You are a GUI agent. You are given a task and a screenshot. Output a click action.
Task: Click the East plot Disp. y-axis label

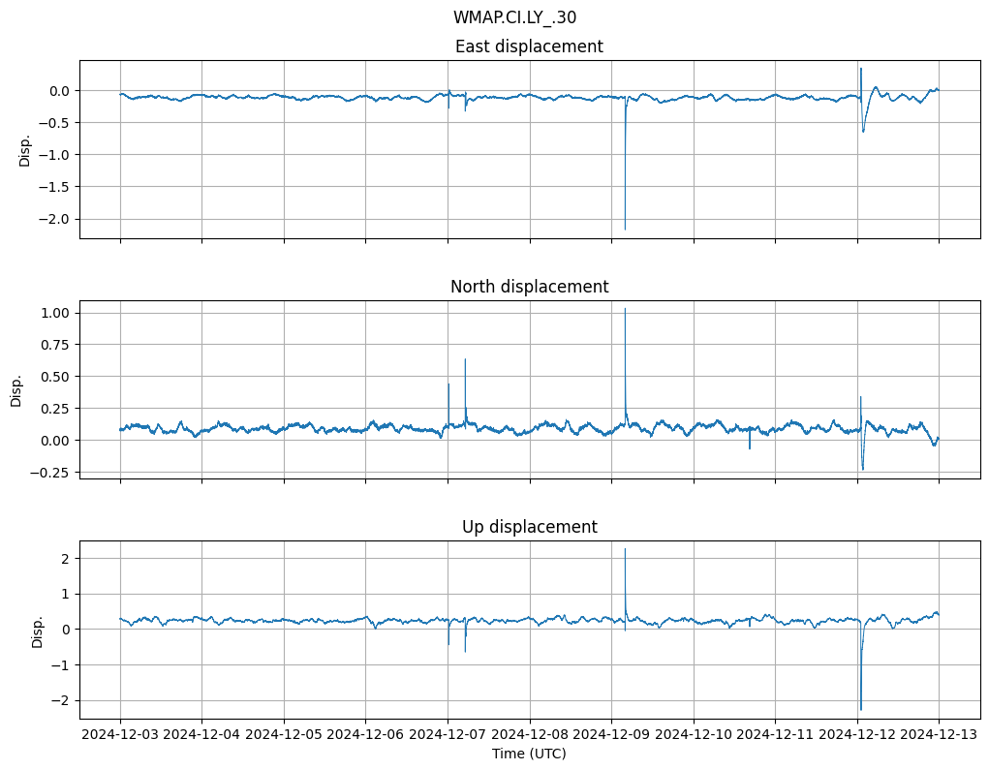tap(25, 149)
